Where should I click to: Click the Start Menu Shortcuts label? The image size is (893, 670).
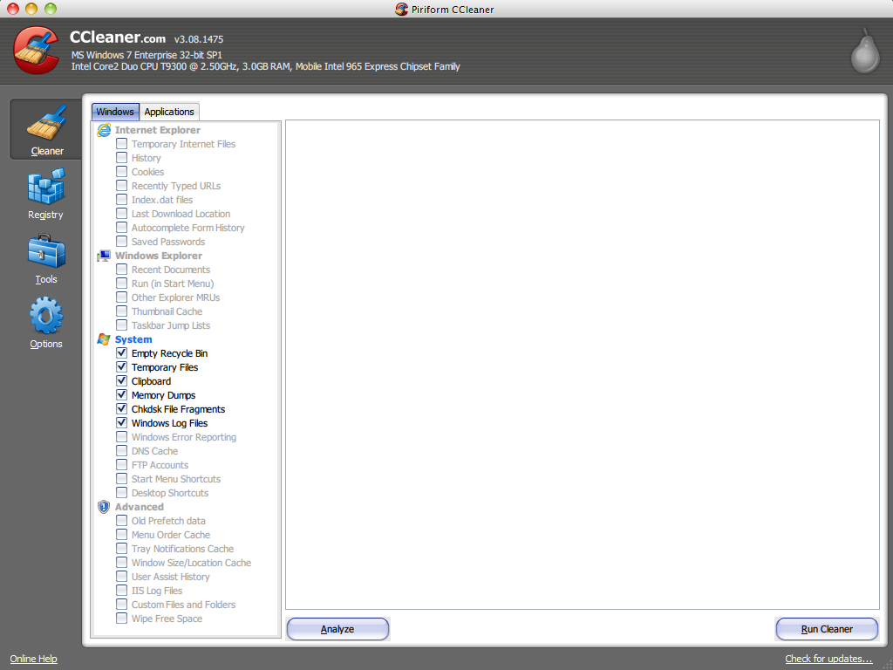176,479
